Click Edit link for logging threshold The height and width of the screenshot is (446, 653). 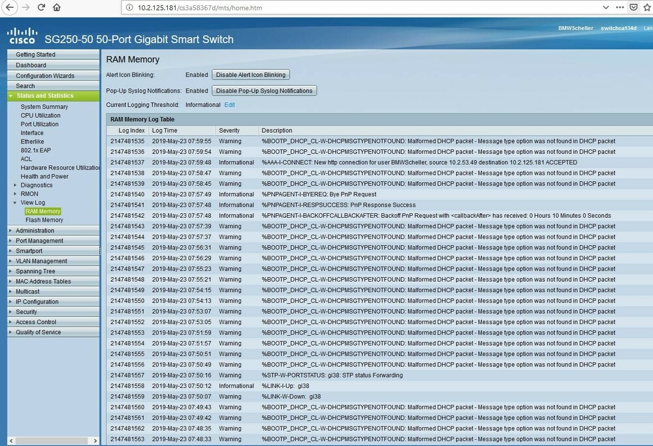click(x=230, y=105)
